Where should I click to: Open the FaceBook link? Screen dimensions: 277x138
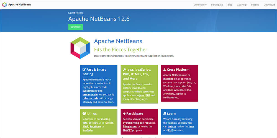click(95, 127)
